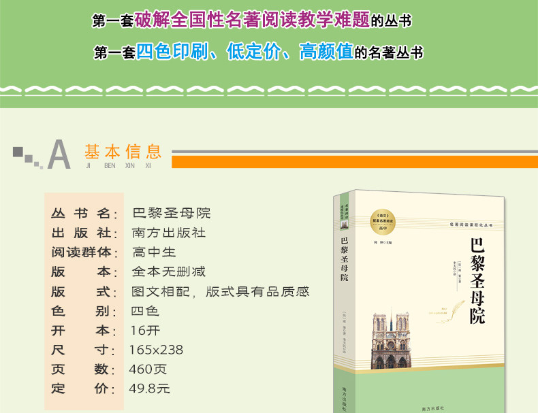Image resolution: width=538 pixels, height=413 pixels.
Task: Click the 基本信息 section heading
Action: pos(123,152)
